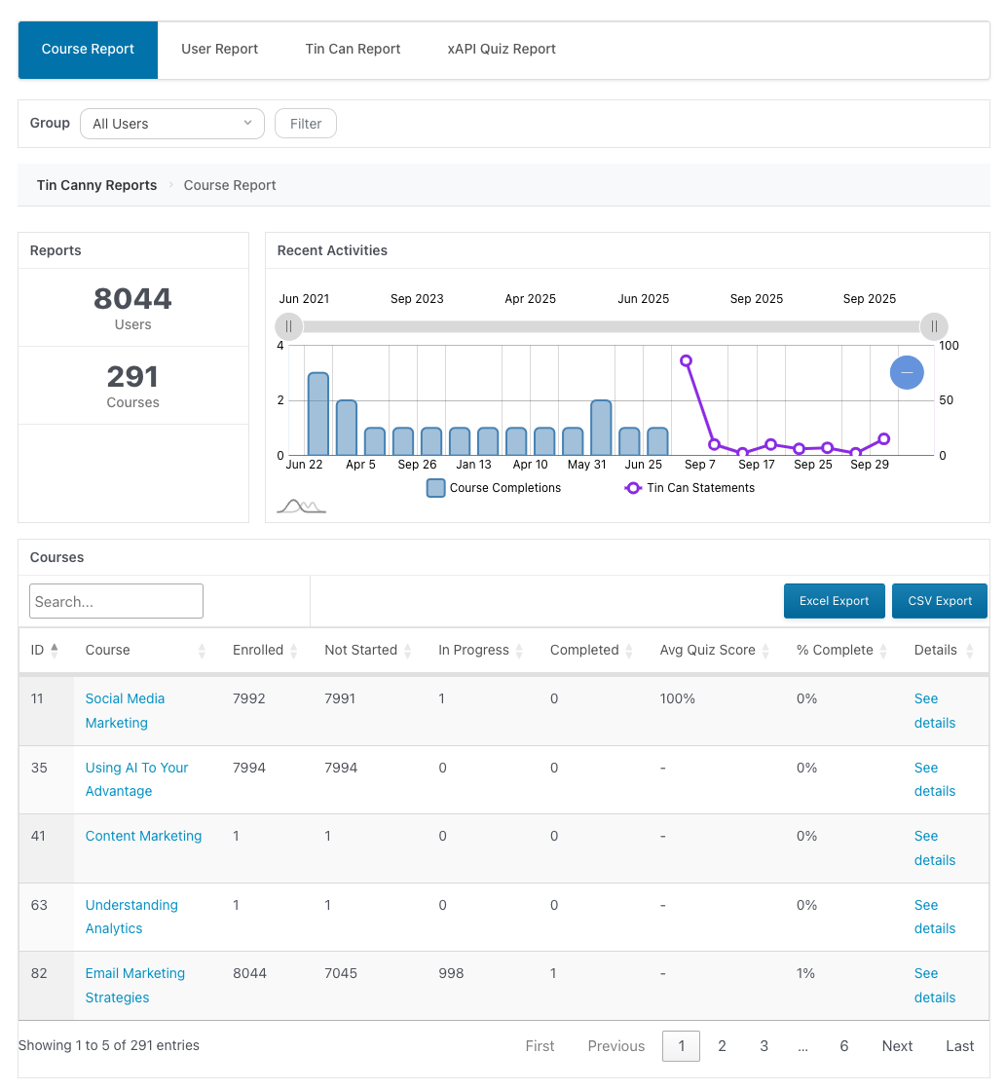Image resolution: width=1006 pixels, height=1091 pixels.
Task: Click the % Complete sort icon
Action: (x=884, y=651)
